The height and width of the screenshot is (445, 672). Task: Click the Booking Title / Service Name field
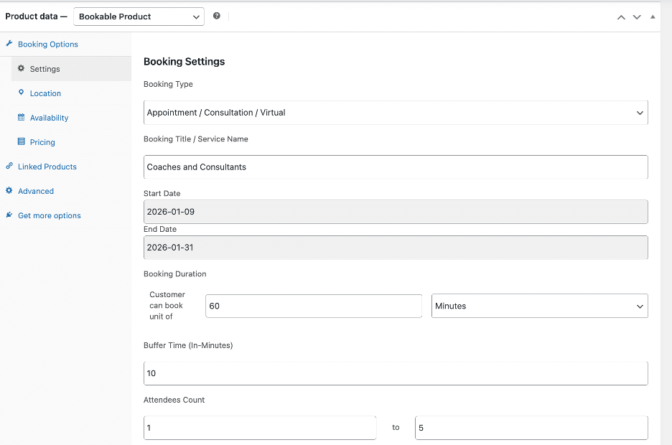point(396,167)
